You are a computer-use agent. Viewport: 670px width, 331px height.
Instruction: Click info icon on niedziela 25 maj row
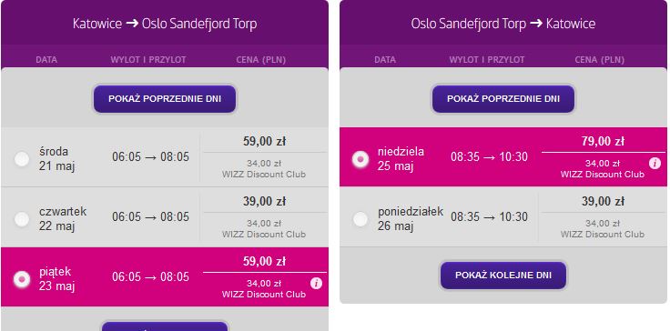pos(655,163)
